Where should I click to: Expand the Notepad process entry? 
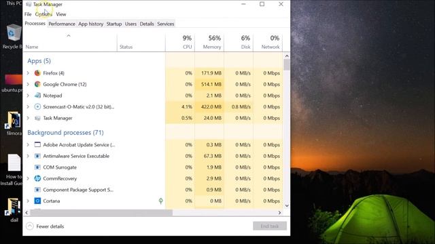28,96
